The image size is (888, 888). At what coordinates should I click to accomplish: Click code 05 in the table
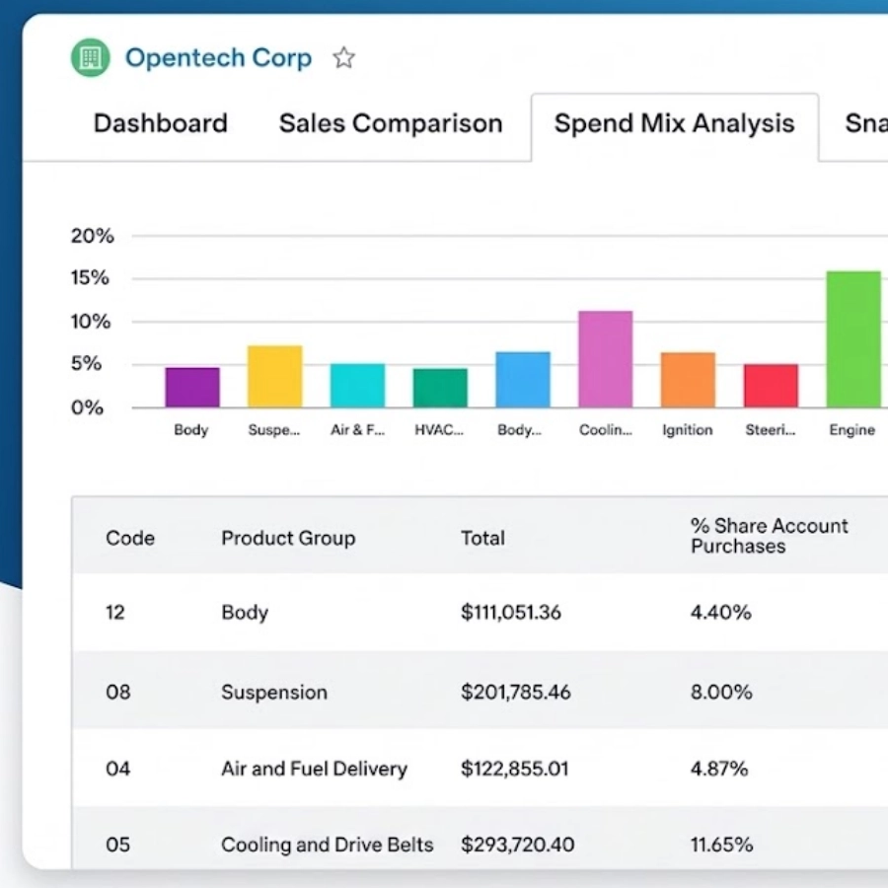point(117,845)
